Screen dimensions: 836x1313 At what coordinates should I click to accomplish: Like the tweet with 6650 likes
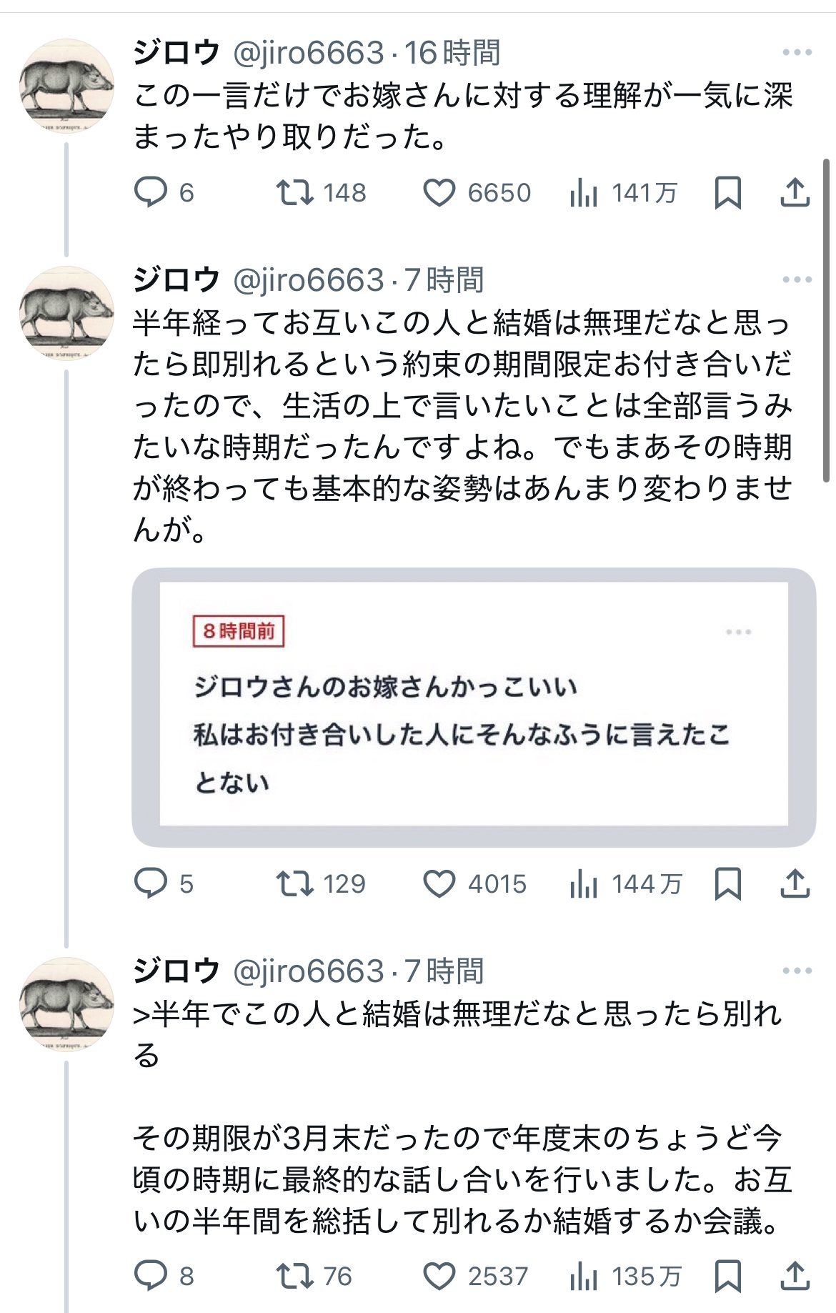coord(439,192)
